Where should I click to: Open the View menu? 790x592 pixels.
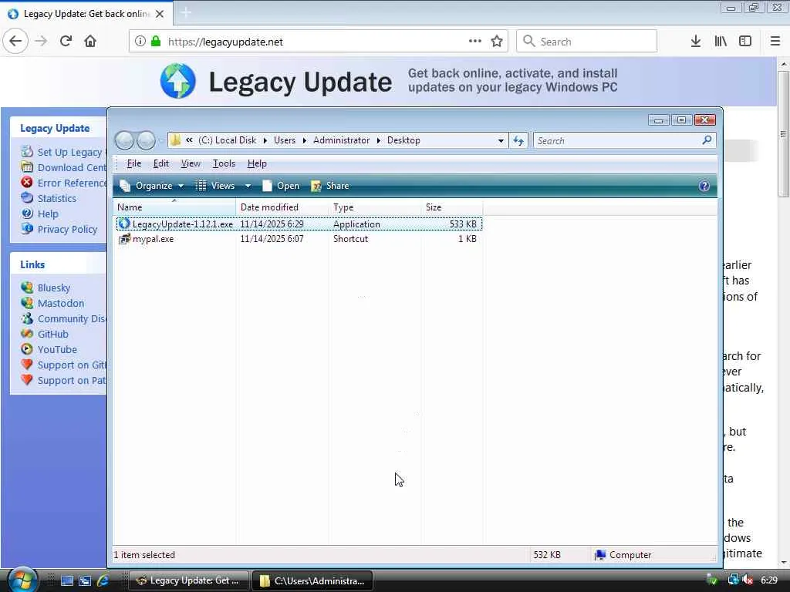click(x=191, y=163)
